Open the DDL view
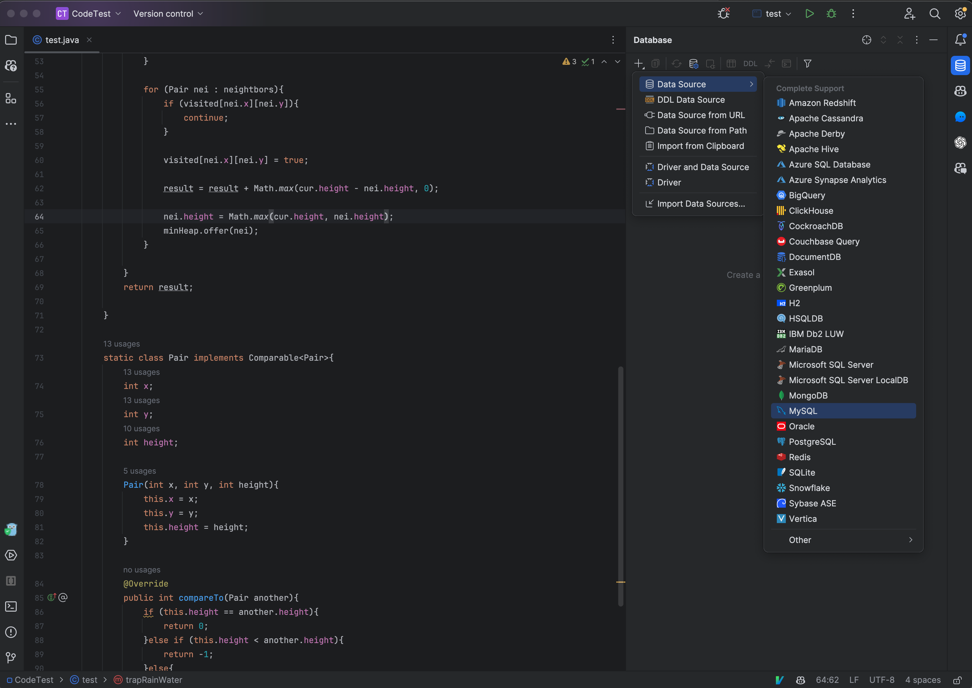Viewport: 972px width, 688px height. pyautogui.click(x=750, y=64)
